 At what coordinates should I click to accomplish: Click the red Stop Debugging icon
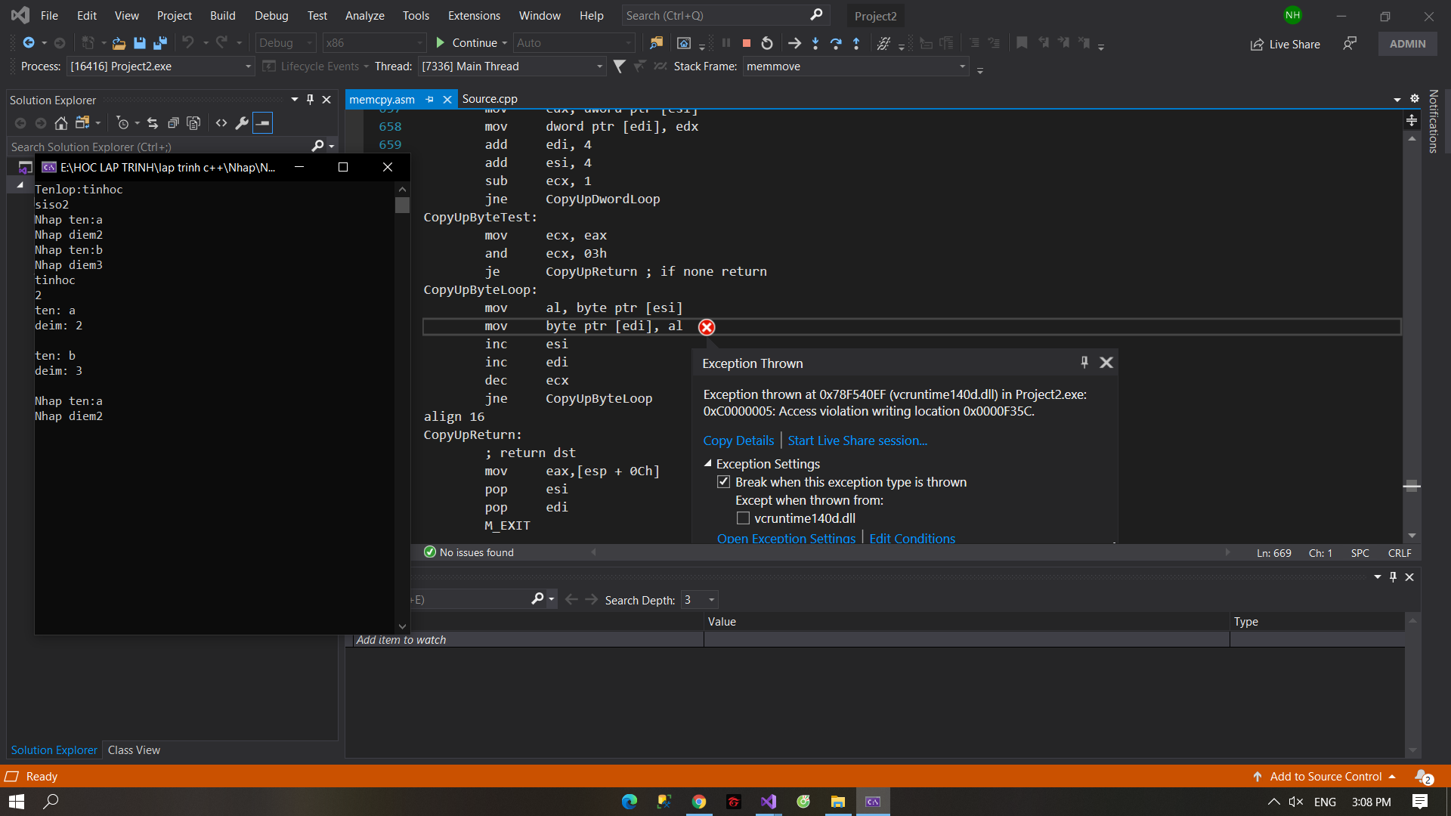(x=747, y=43)
